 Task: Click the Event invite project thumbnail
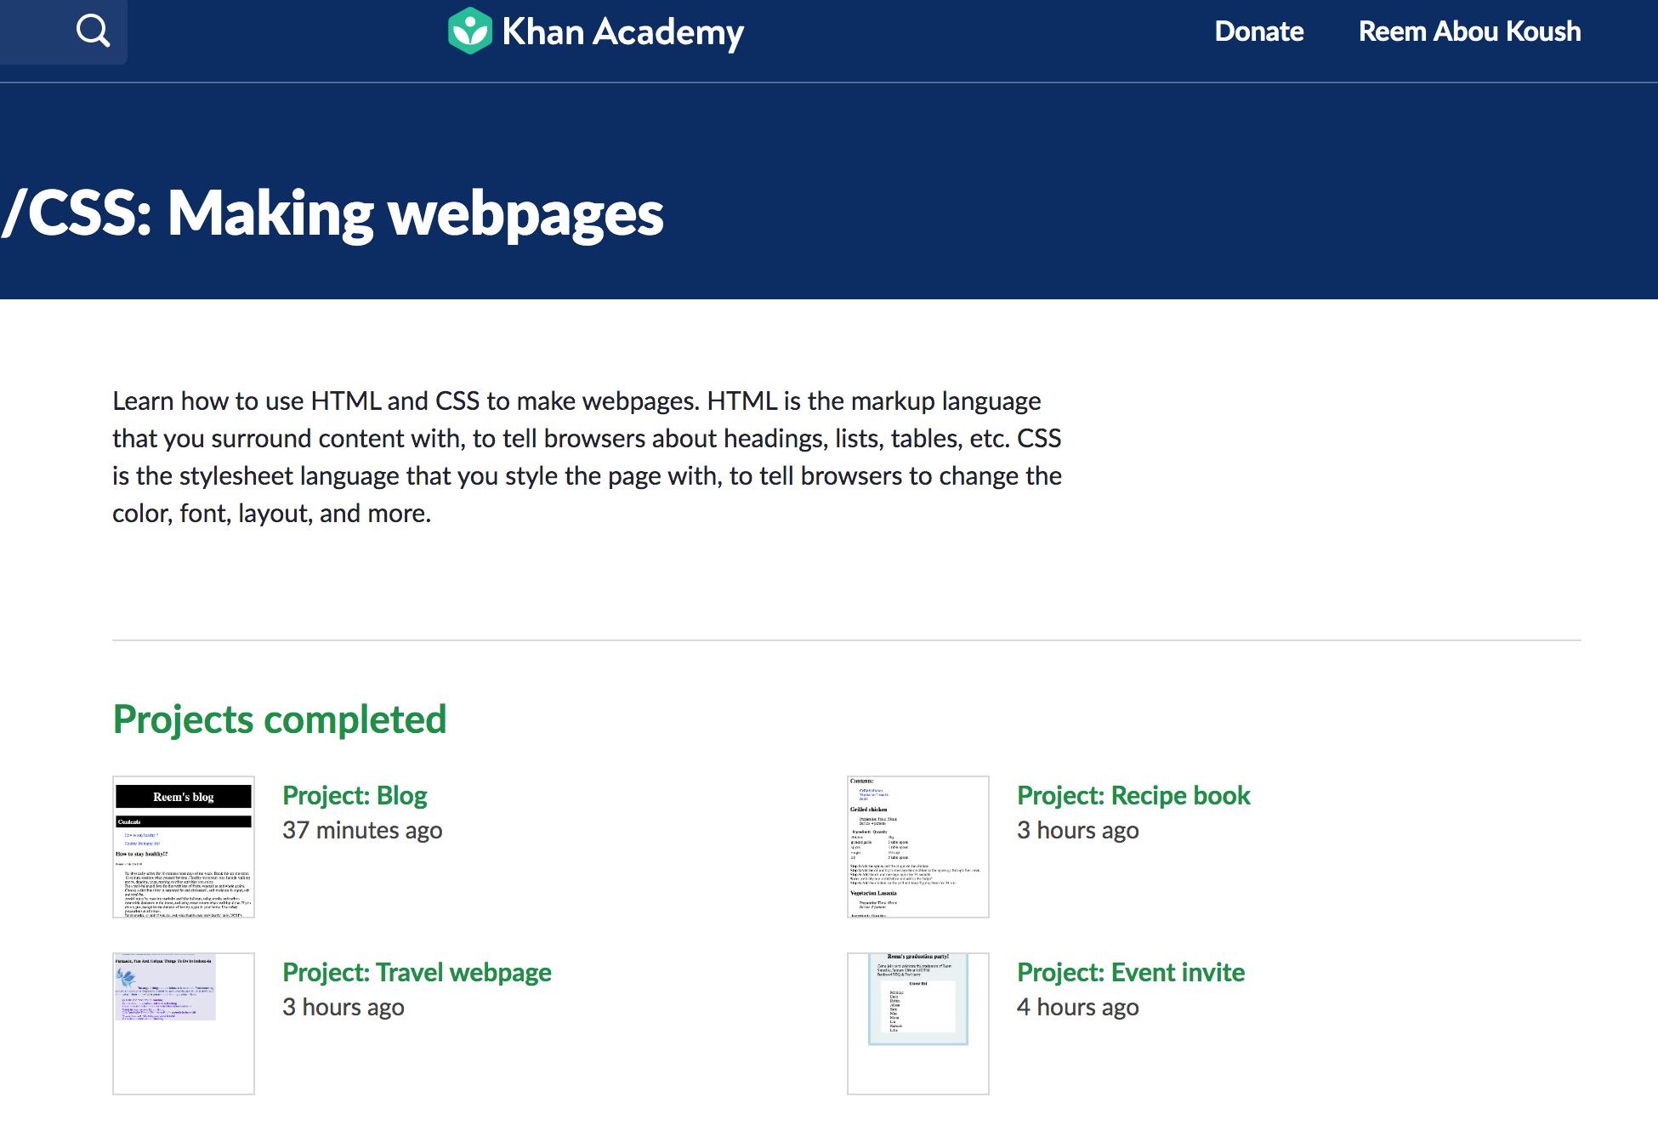918,1024
